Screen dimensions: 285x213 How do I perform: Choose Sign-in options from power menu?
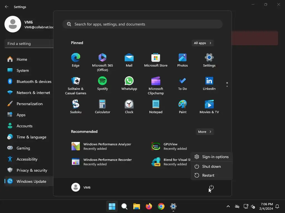click(212, 157)
